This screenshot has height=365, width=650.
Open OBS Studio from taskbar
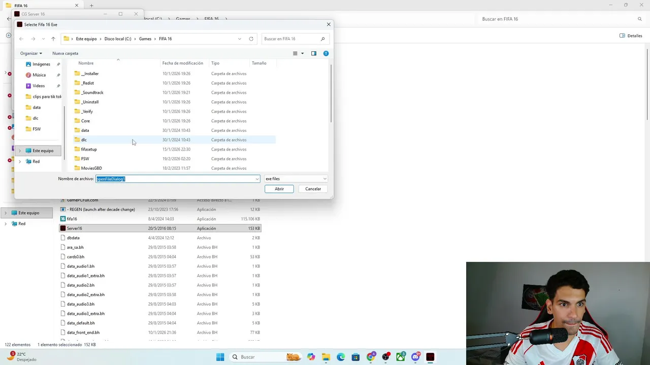385,357
